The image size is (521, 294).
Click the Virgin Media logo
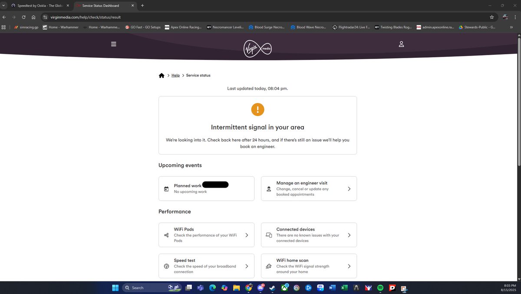(257, 49)
